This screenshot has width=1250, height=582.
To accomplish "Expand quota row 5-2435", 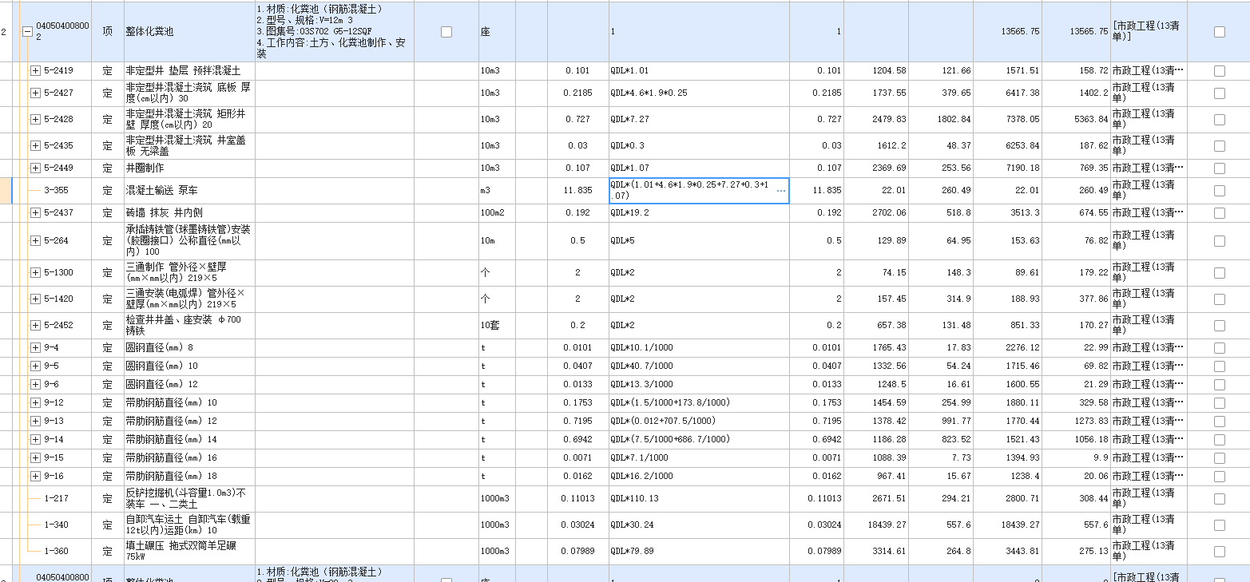I will click(35, 146).
